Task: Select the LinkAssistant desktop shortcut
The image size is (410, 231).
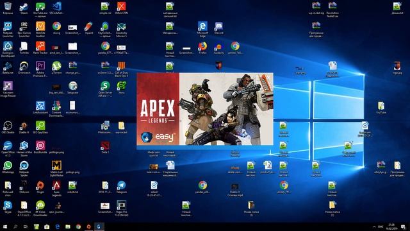Action: pos(40,107)
